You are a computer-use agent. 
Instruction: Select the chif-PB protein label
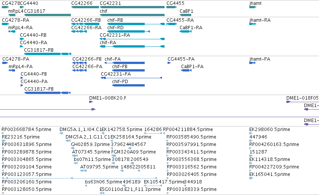click(x=120, y=67)
